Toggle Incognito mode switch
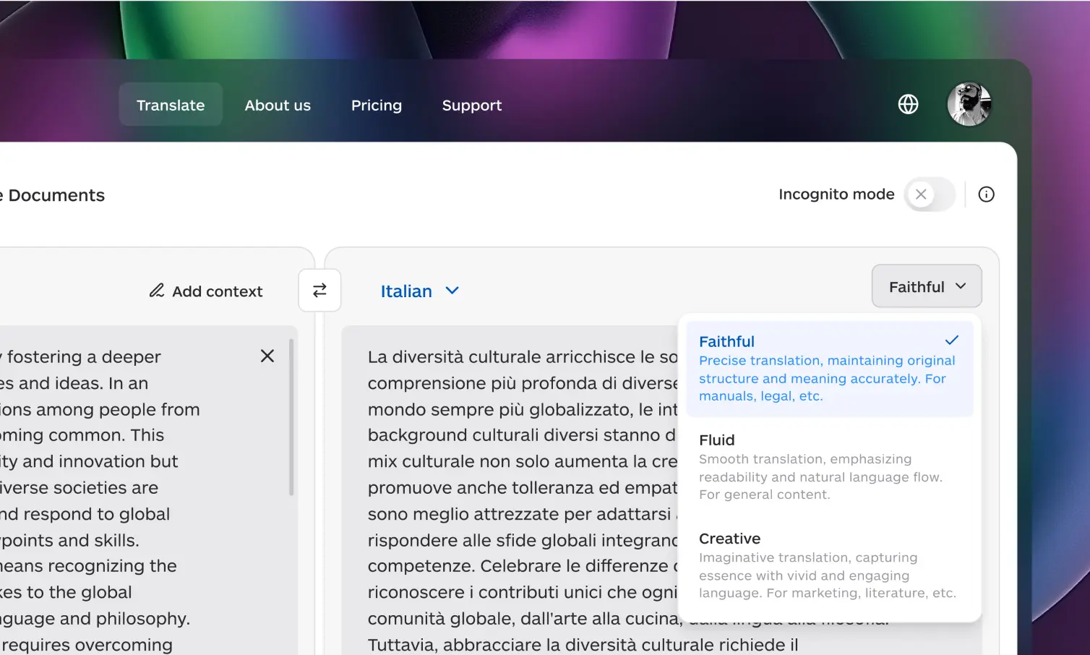The width and height of the screenshot is (1090, 655). [930, 194]
